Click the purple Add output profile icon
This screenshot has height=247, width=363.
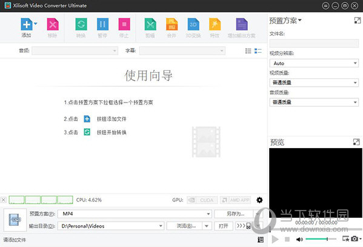click(x=241, y=24)
